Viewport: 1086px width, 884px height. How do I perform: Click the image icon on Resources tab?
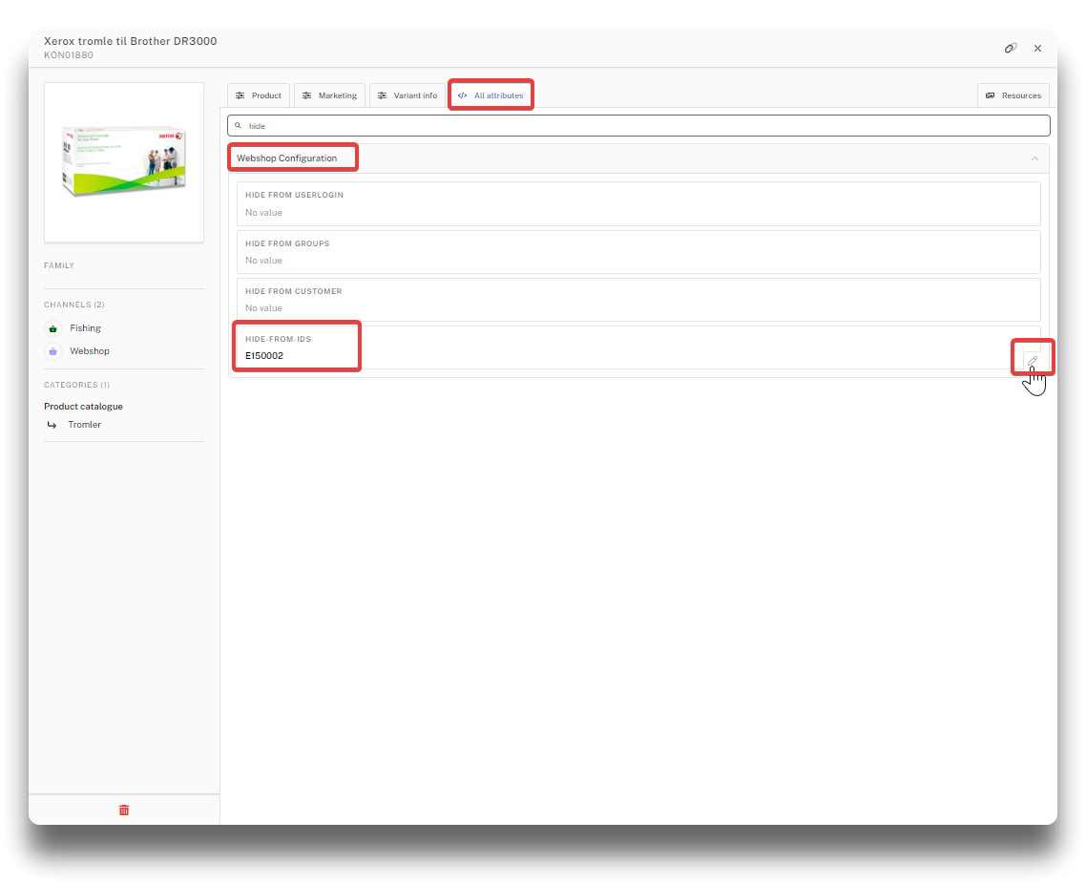coord(991,95)
